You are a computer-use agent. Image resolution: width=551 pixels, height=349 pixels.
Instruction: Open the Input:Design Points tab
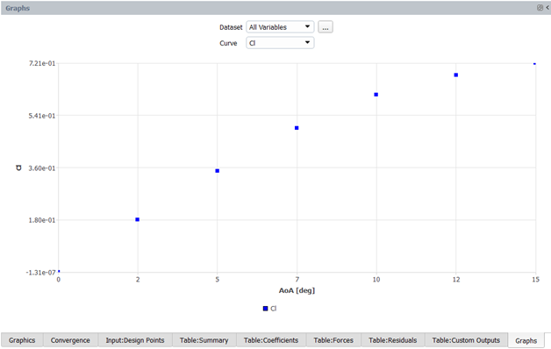[x=135, y=340]
